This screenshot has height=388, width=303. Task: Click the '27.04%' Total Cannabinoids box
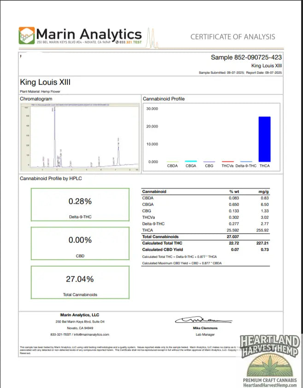pyautogui.click(x=80, y=282)
